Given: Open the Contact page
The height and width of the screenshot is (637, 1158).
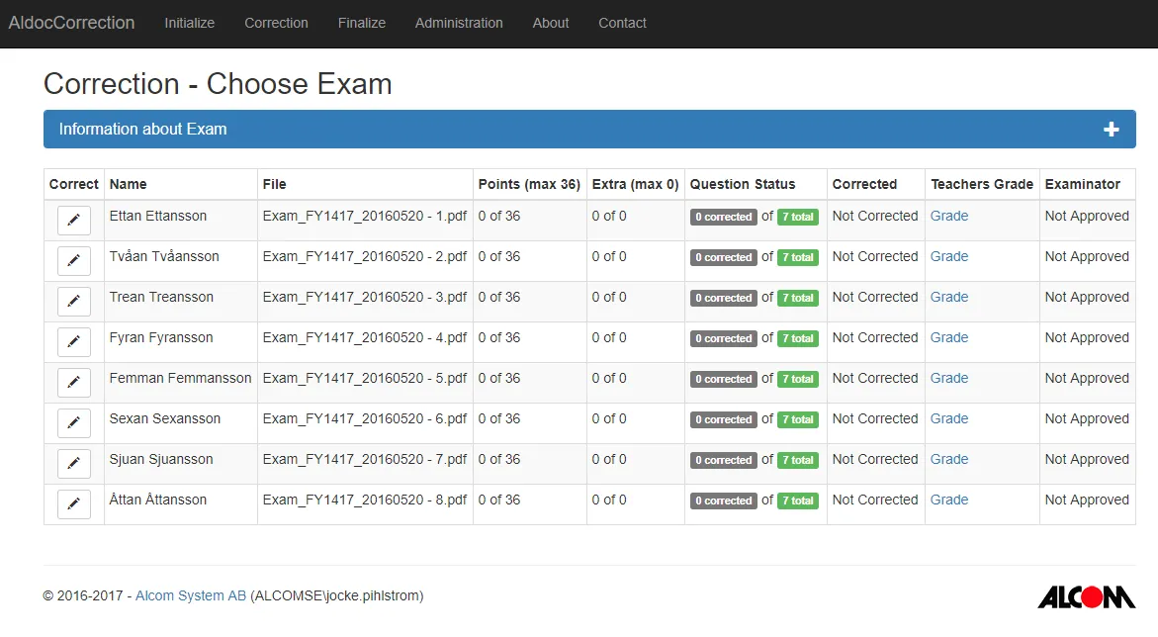Looking at the screenshot, I should coord(622,23).
